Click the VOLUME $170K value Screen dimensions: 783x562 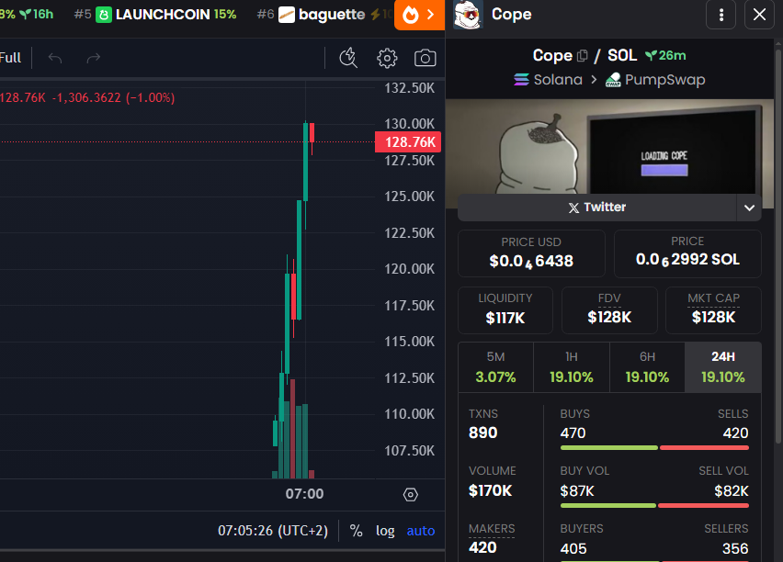[x=491, y=490]
